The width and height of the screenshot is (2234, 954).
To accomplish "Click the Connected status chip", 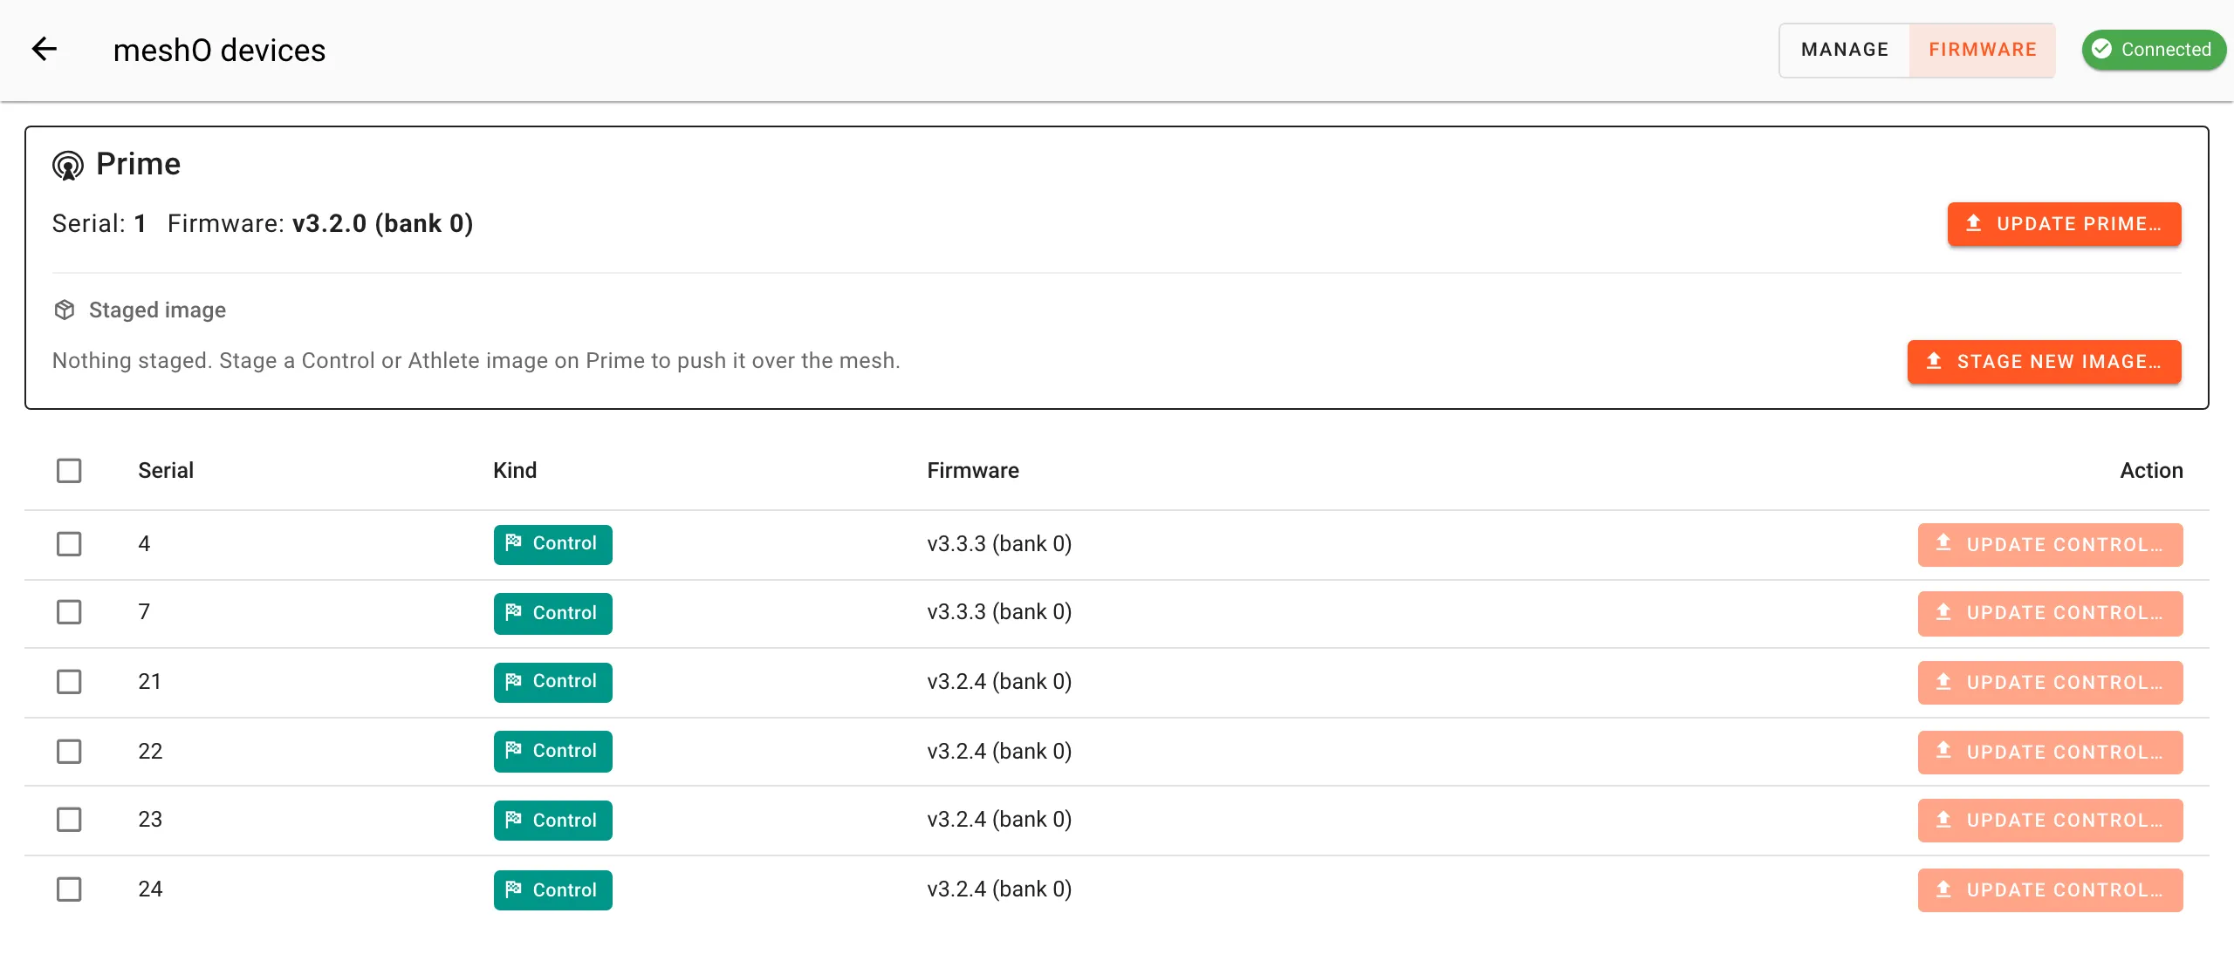I will (2153, 50).
